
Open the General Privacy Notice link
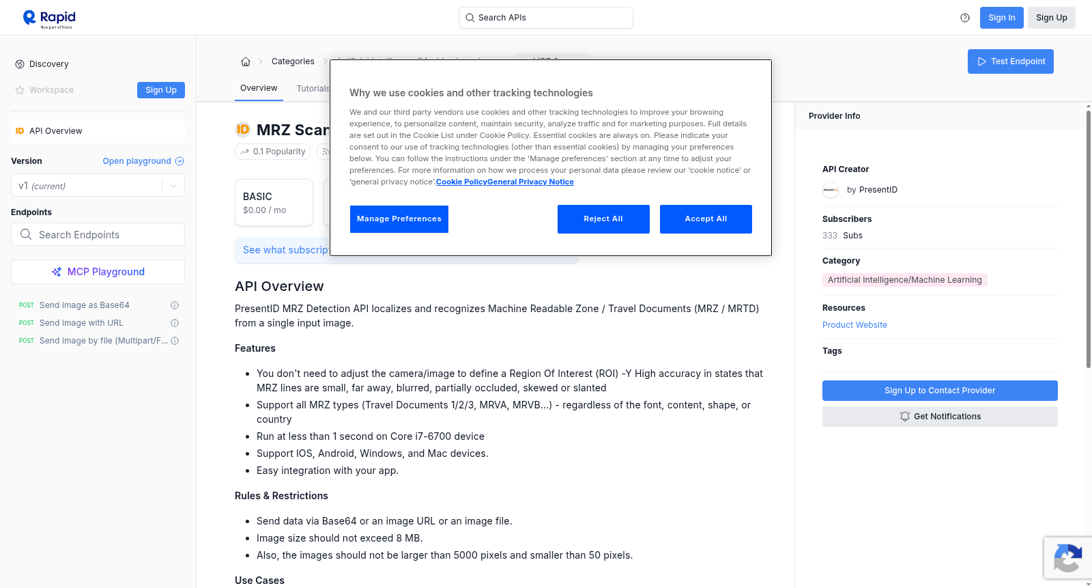click(530, 182)
